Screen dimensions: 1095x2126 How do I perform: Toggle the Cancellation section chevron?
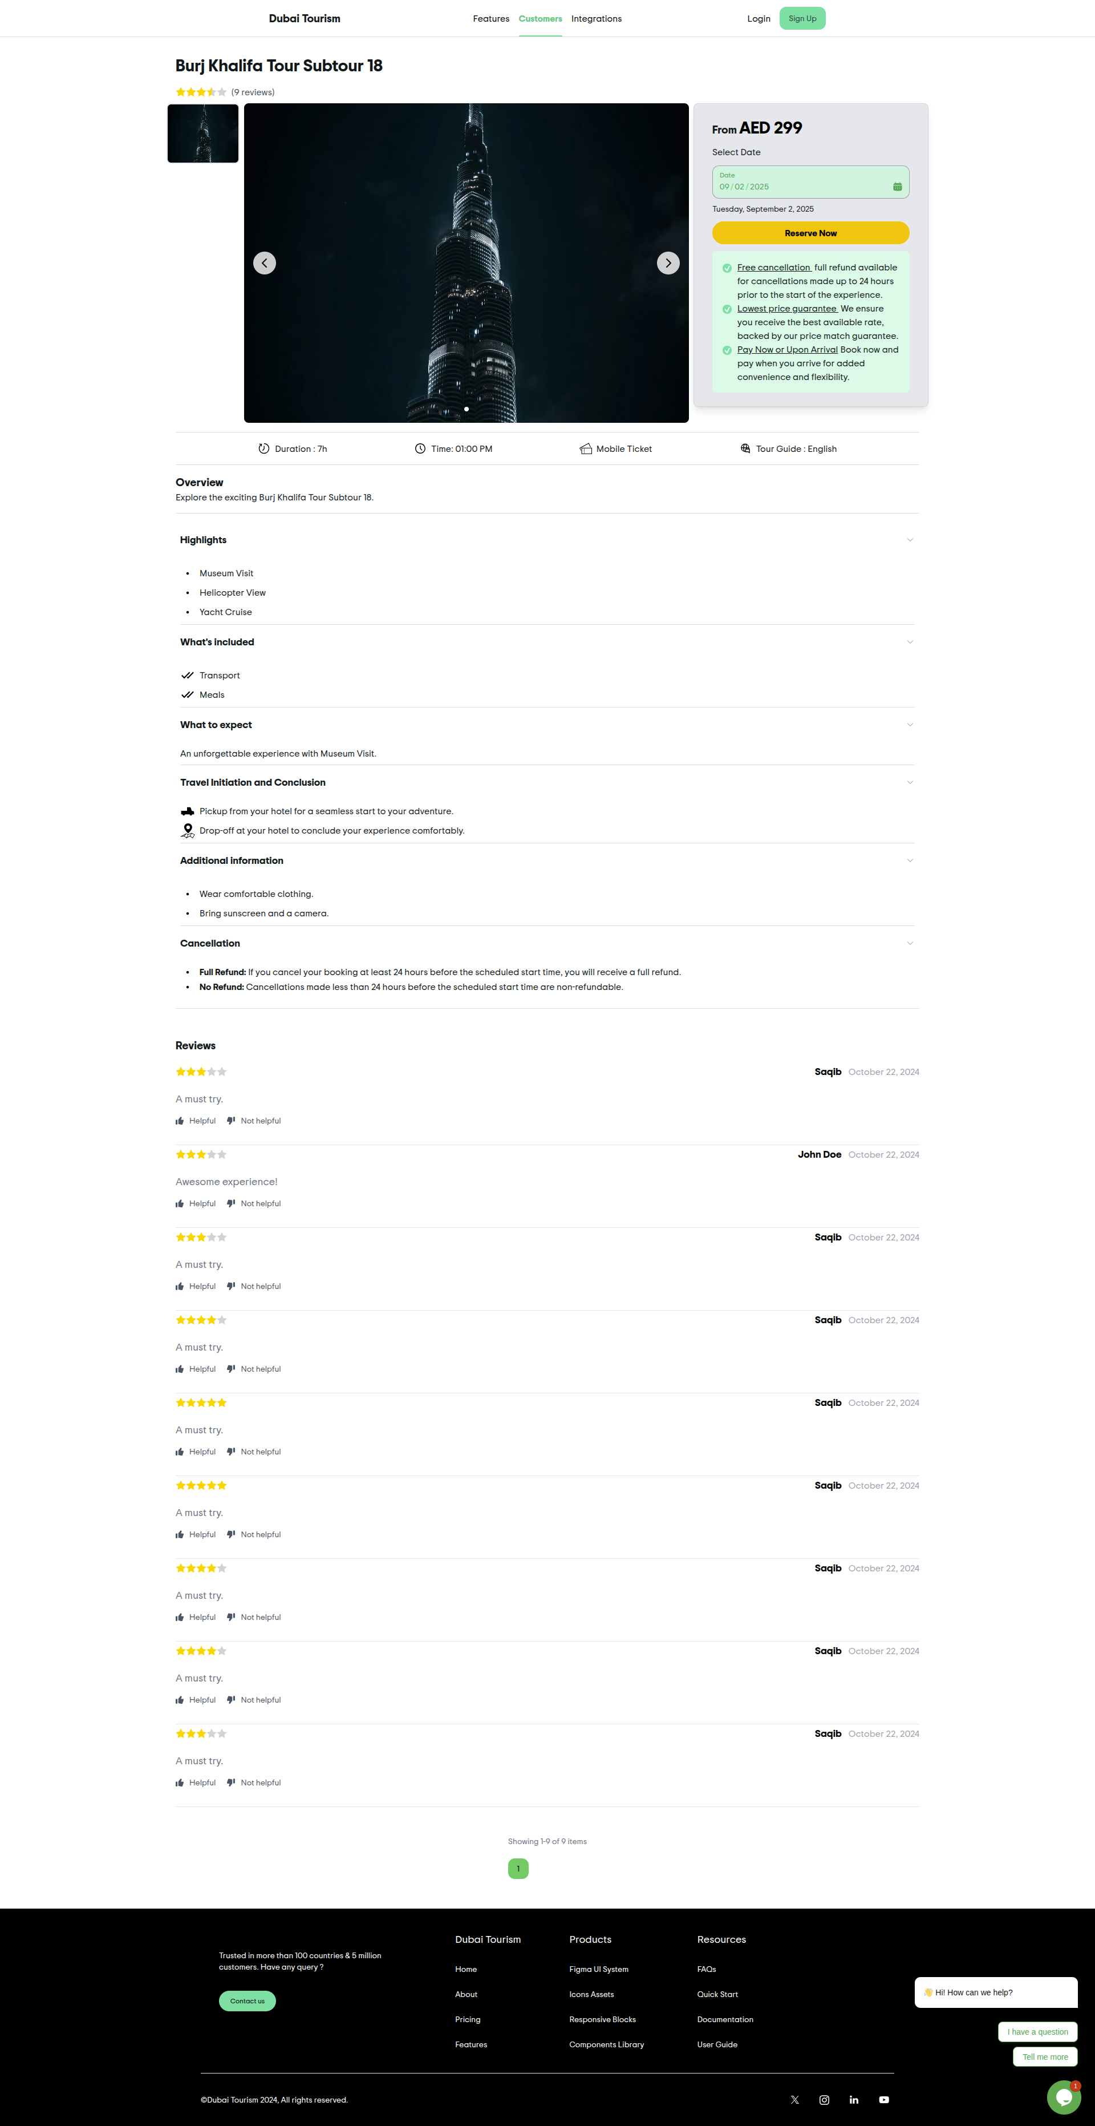(909, 943)
